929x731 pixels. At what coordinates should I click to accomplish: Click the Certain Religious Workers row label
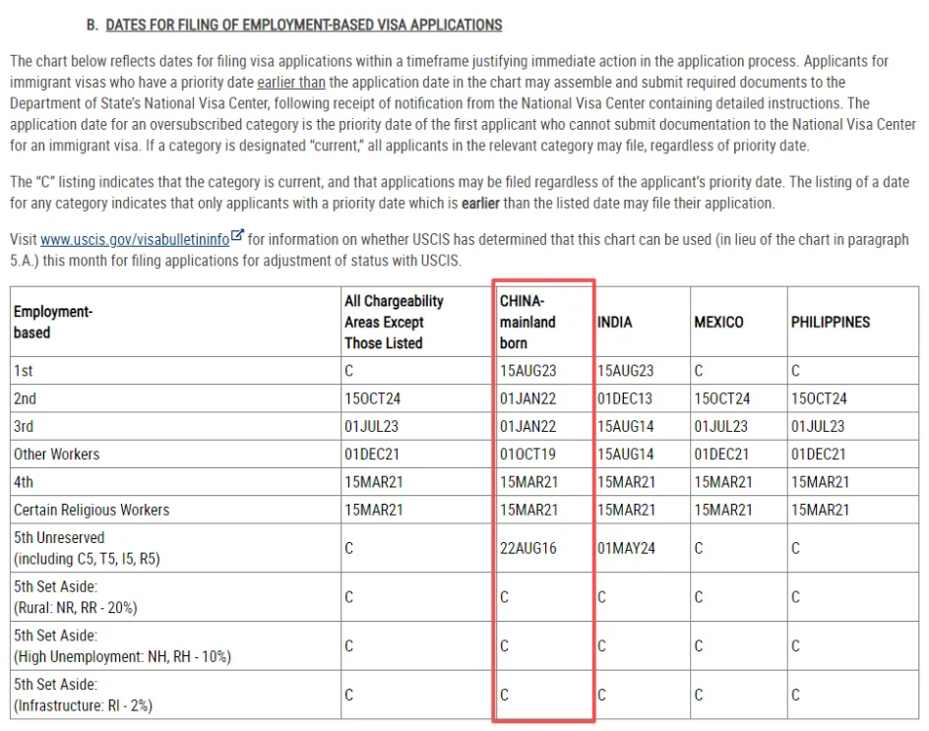[92, 510]
